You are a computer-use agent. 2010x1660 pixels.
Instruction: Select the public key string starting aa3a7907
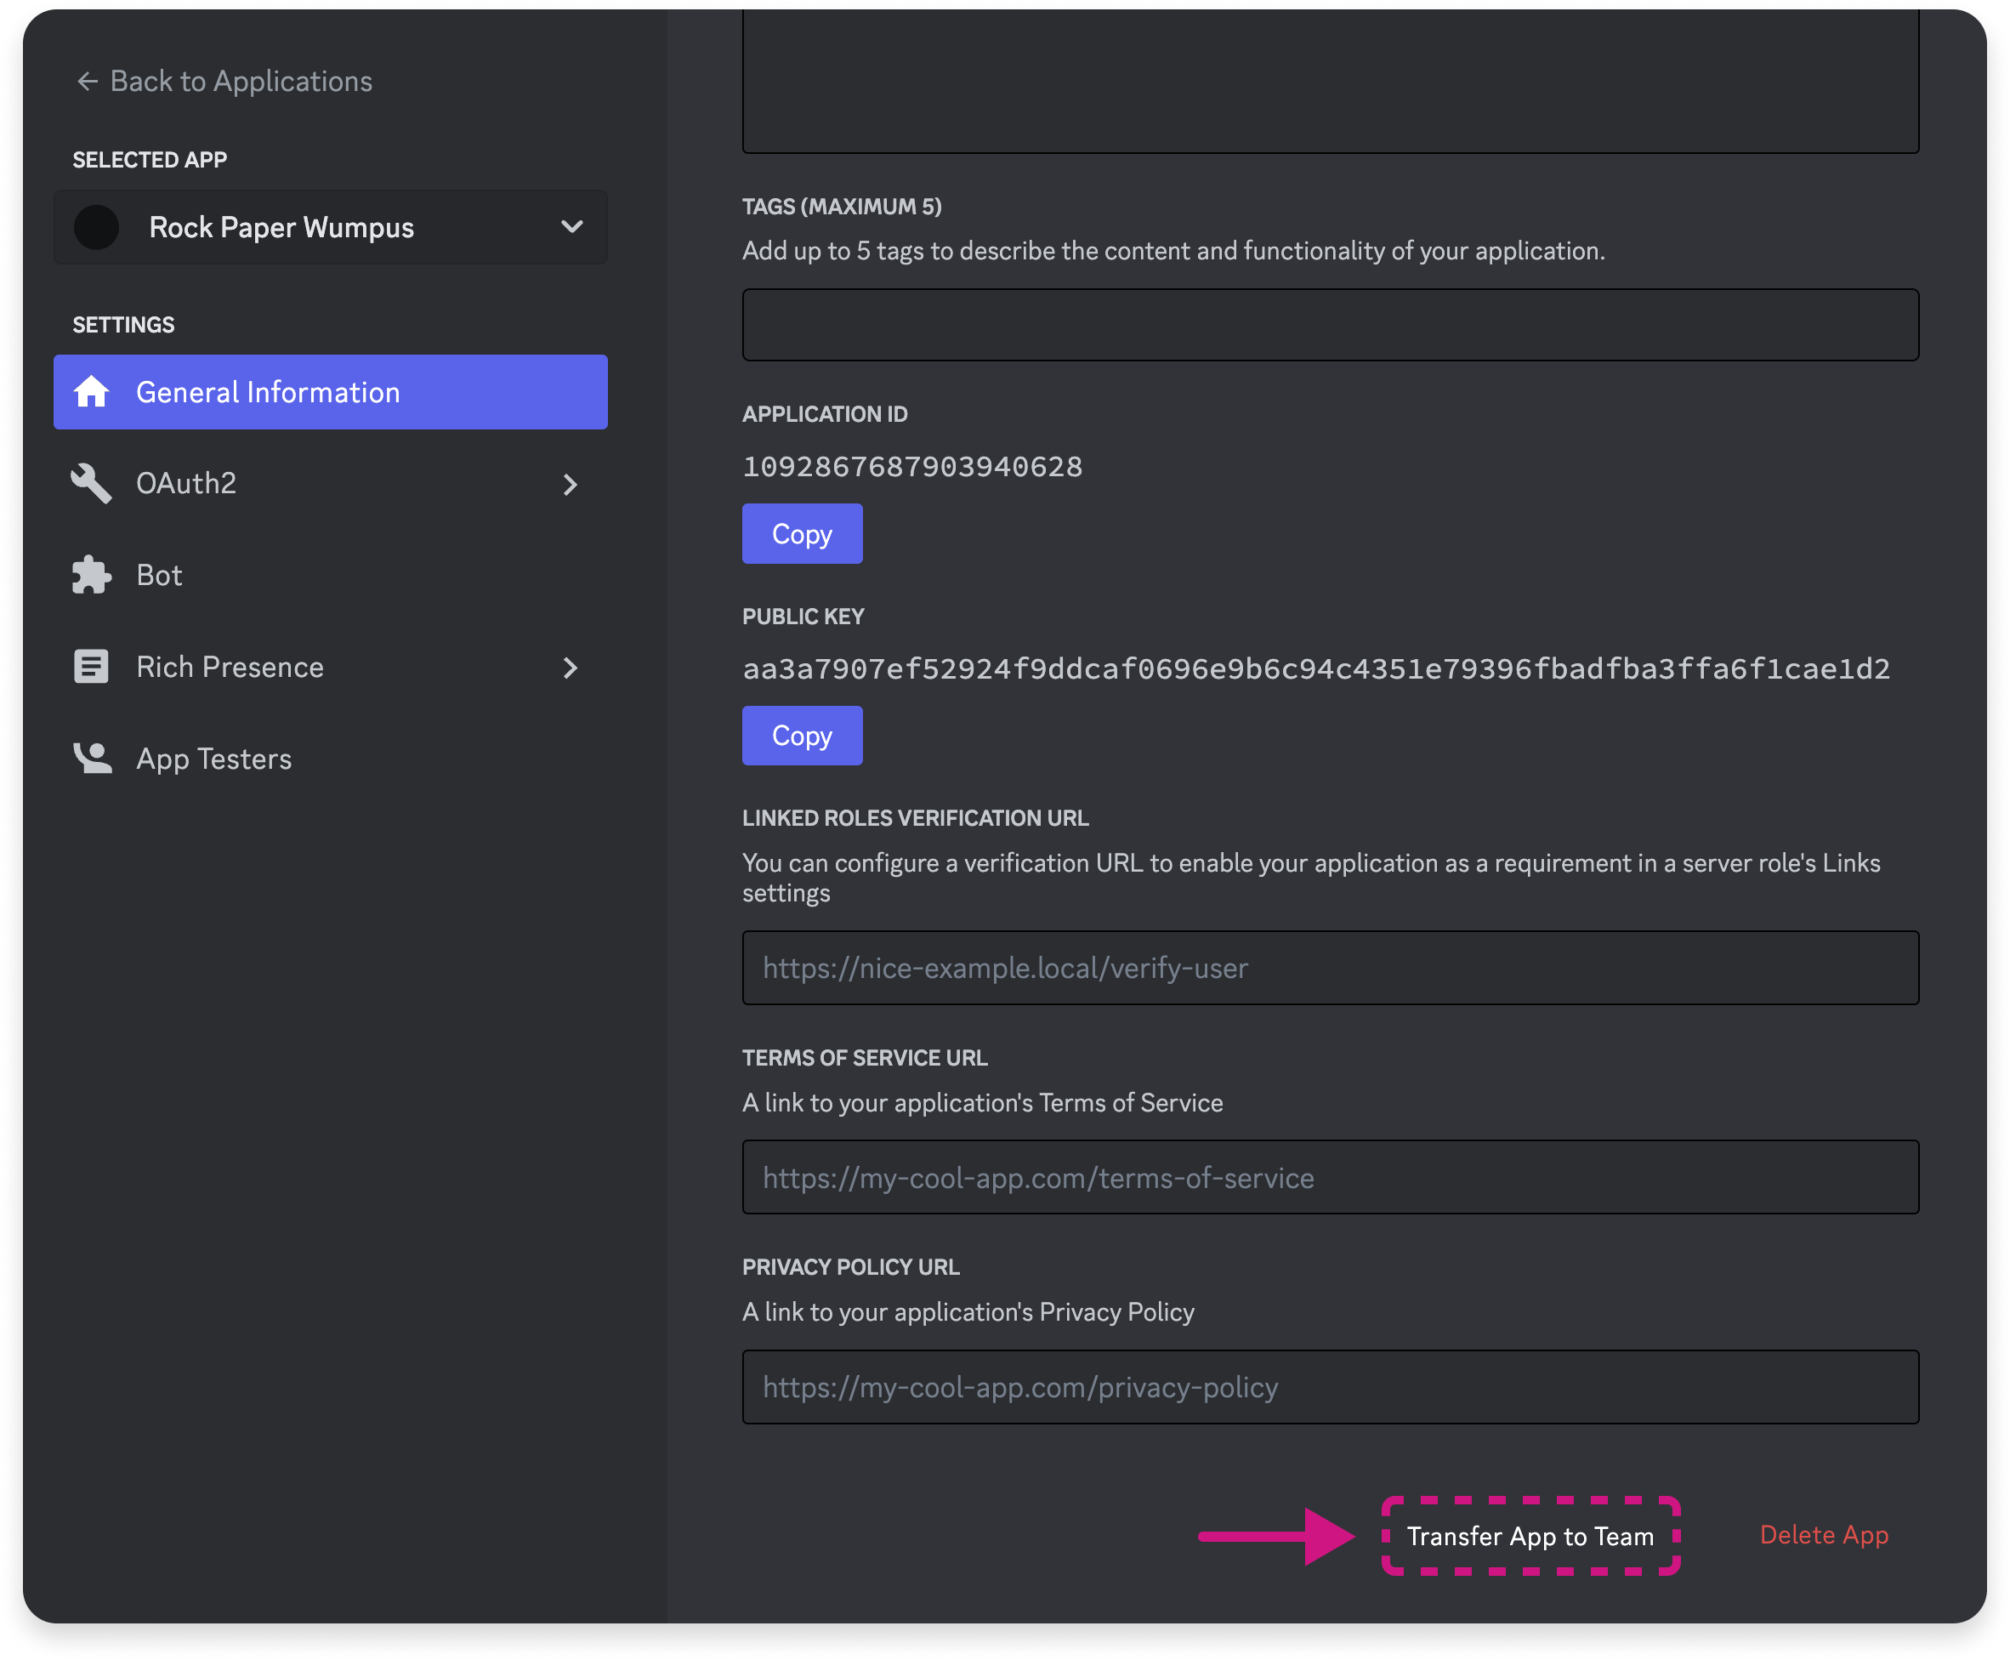point(1316,668)
